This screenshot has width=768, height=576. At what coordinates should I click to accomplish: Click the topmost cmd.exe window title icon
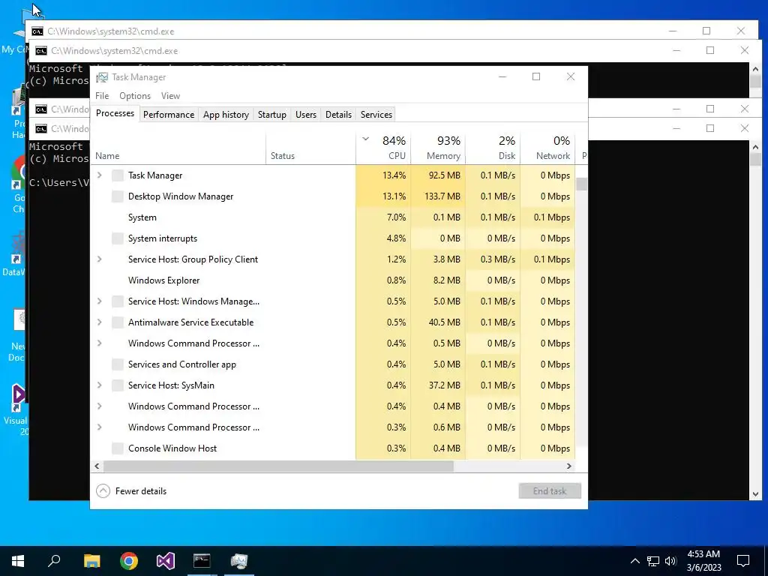37,31
